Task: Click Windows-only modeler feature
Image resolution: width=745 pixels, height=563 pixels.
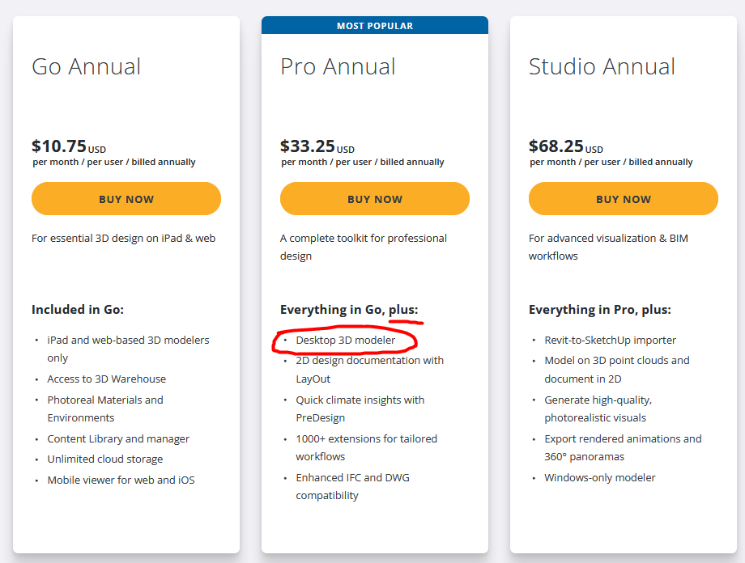Action: coord(600,477)
